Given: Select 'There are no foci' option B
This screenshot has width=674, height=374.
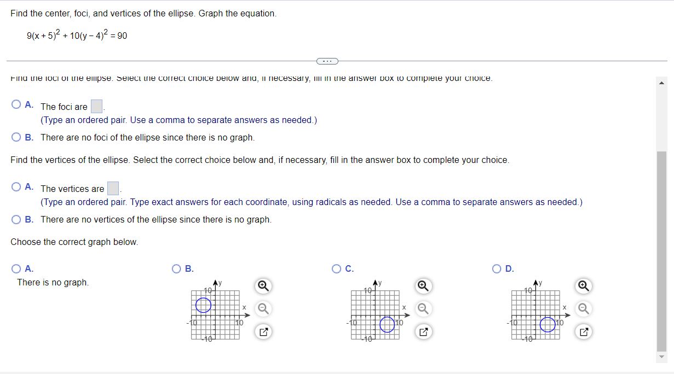Looking at the screenshot, I should [x=16, y=137].
